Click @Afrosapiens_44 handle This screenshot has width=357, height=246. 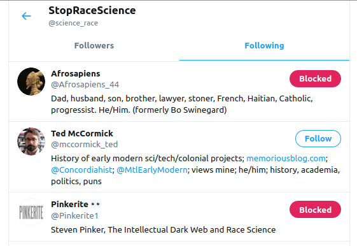coord(85,85)
